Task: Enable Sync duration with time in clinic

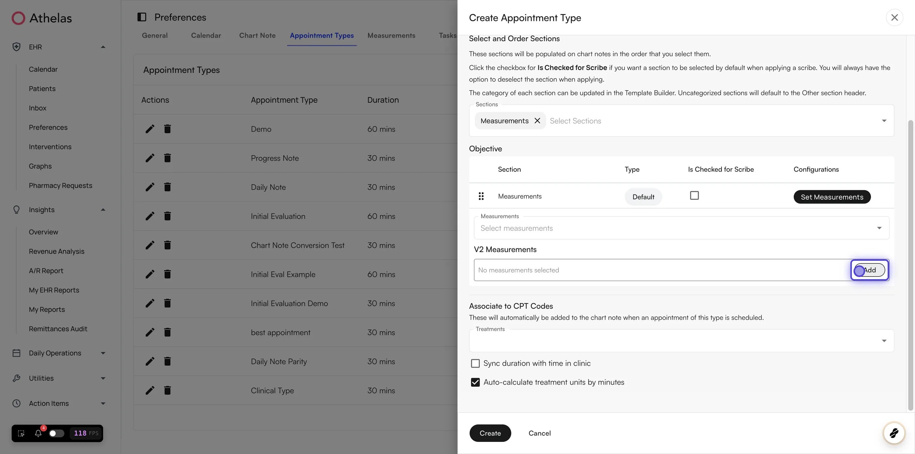Action: tap(475, 363)
